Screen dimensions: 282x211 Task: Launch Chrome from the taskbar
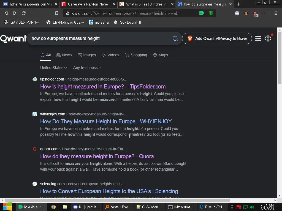coord(53,207)
